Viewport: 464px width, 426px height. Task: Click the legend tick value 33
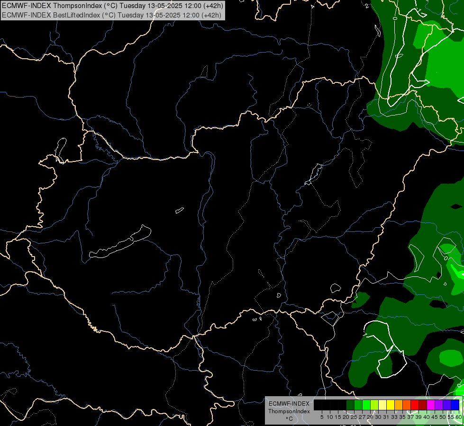click(394, 417)
